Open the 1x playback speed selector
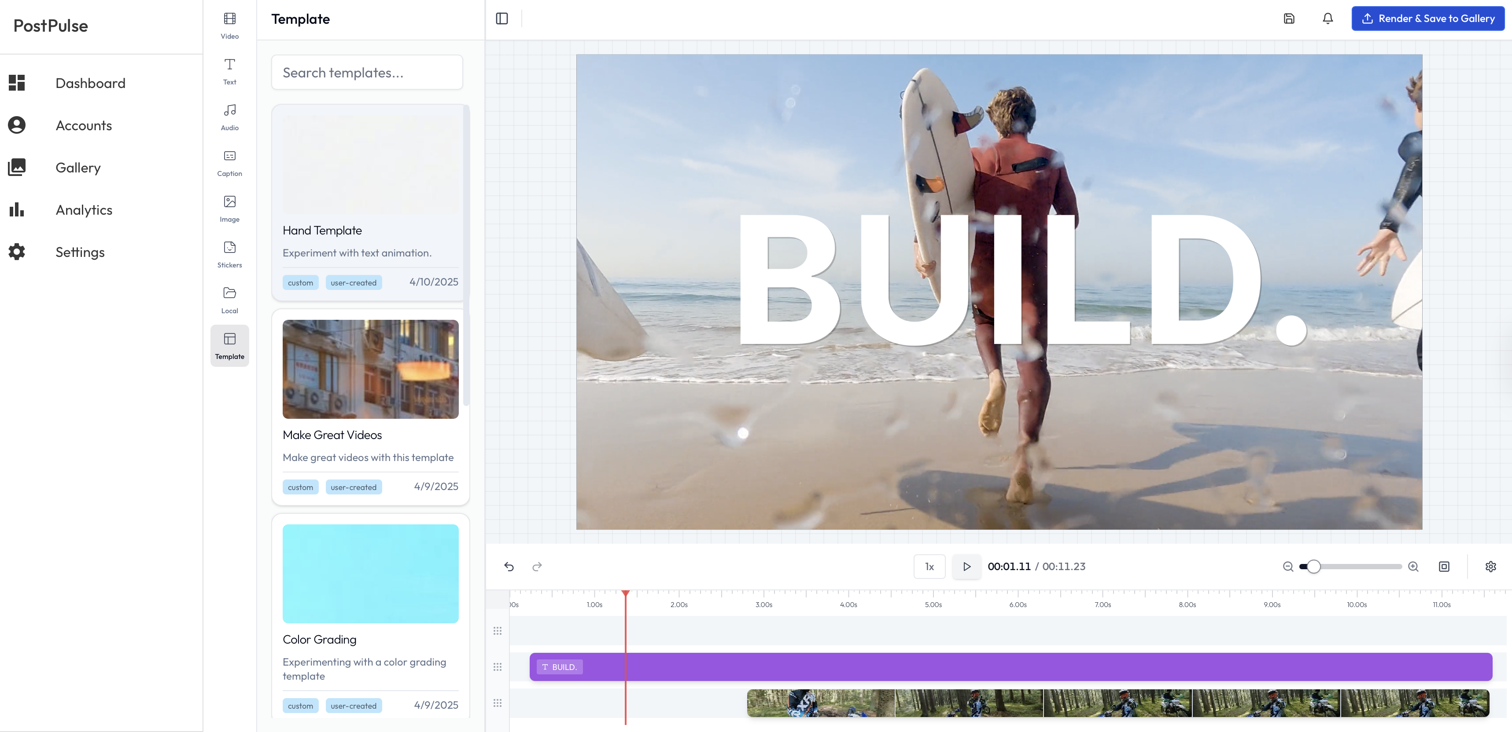 click(930, 567)
